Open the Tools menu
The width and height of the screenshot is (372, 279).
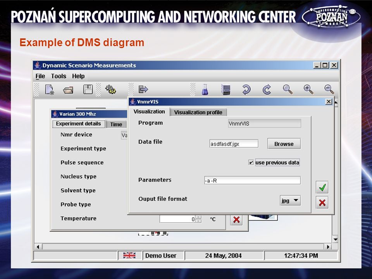tap(59, 76)
